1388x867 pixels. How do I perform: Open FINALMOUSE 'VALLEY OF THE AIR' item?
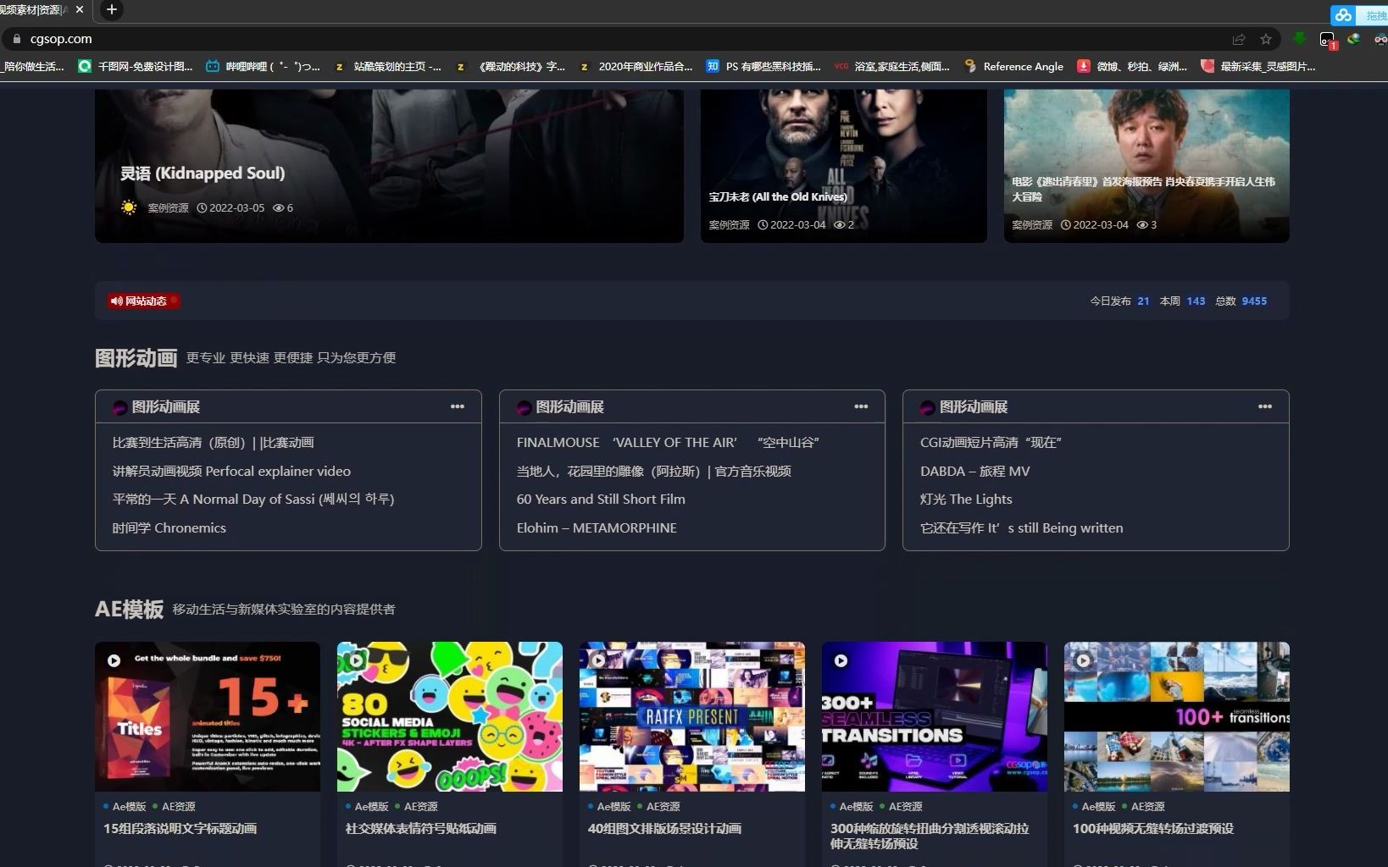(x=668, y=443)
